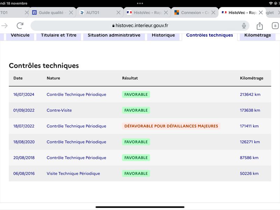Tap the home indicator bar at bottom
Image resolution: width=280 pixels, height=210 pixels.
click(140, 207)
